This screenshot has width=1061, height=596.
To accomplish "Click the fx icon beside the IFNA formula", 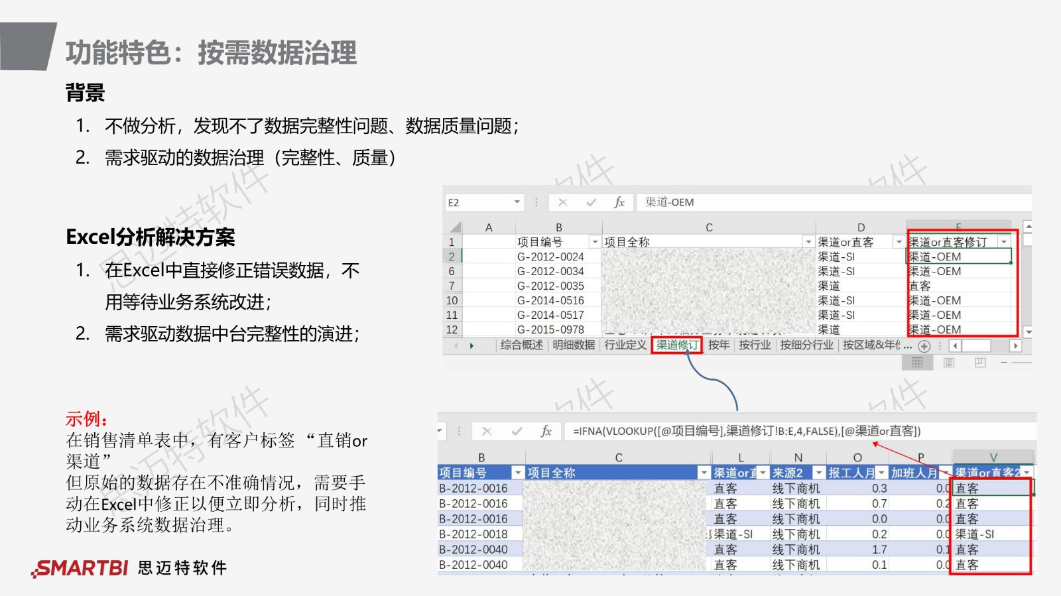I will 546,432.
